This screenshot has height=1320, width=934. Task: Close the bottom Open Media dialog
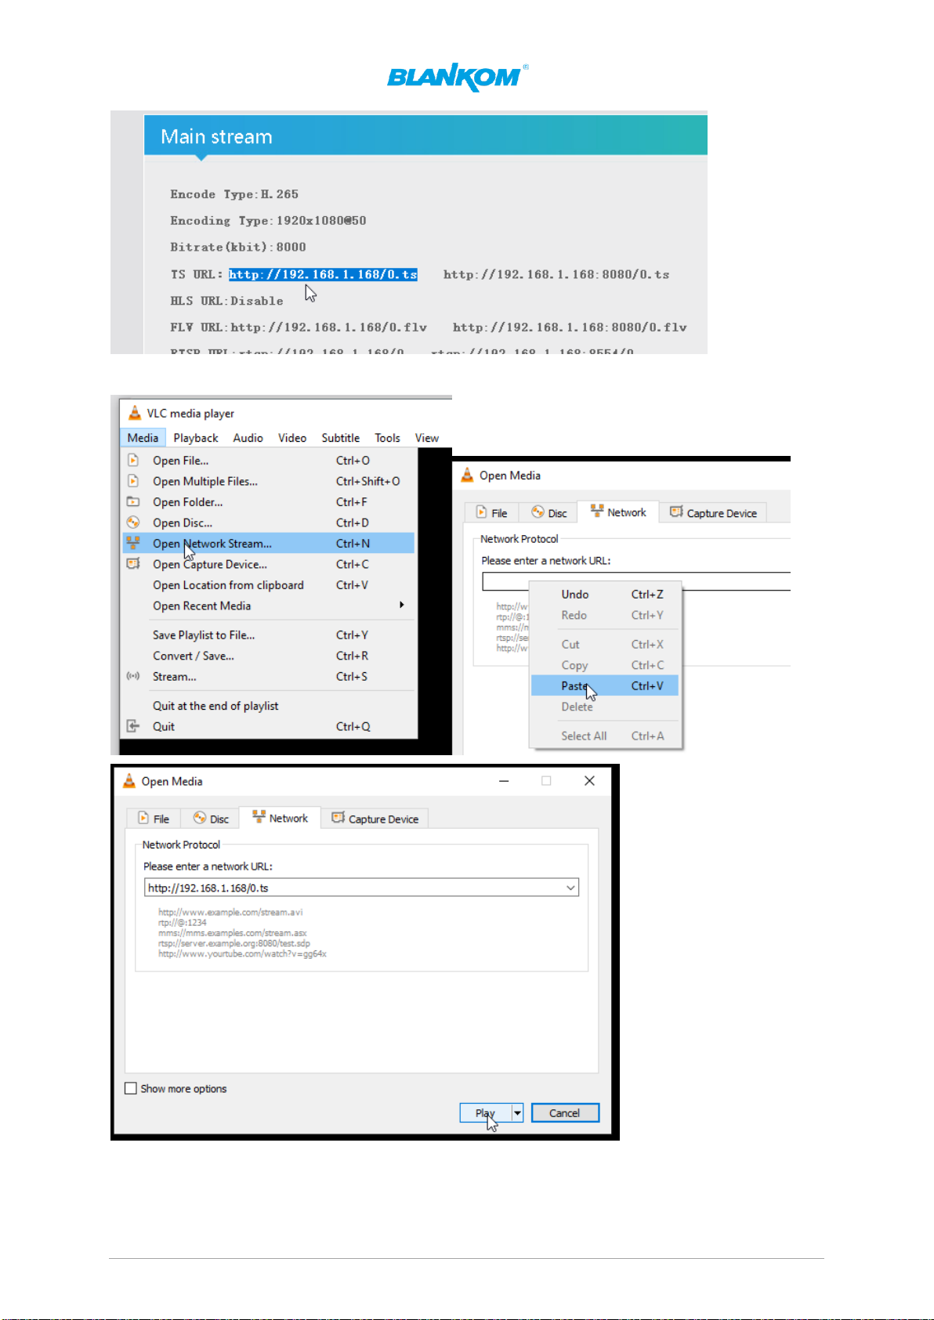pos(589,781)
